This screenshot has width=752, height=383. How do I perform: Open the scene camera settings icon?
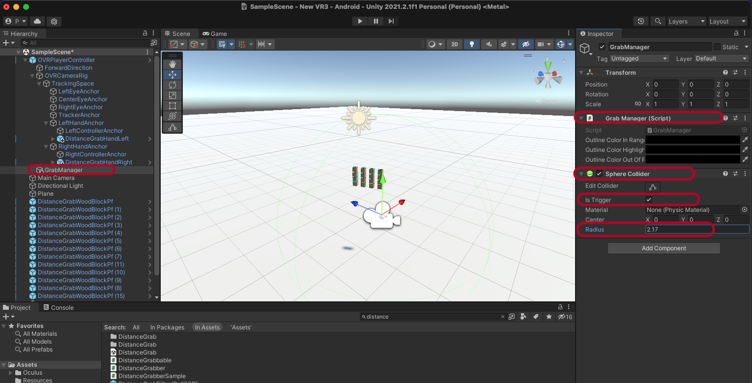pos(541,44)
